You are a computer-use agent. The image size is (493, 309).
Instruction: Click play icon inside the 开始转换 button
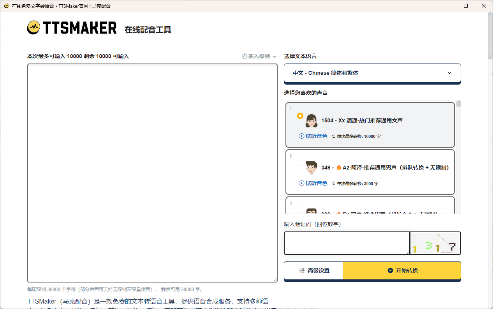click(390, 270)
